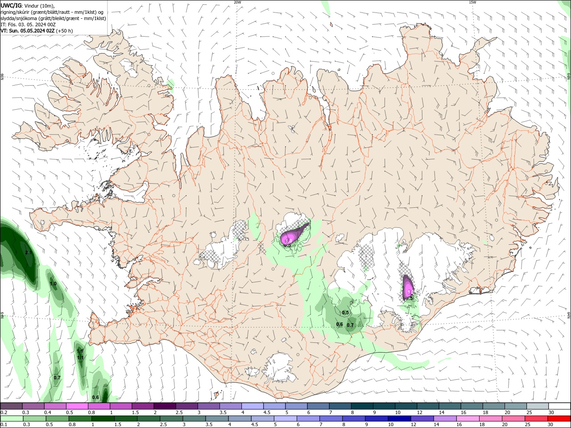Click the 'VT: Sun. 05.05.2024 02Z (+50 h)' valid time

click(37, 31)
